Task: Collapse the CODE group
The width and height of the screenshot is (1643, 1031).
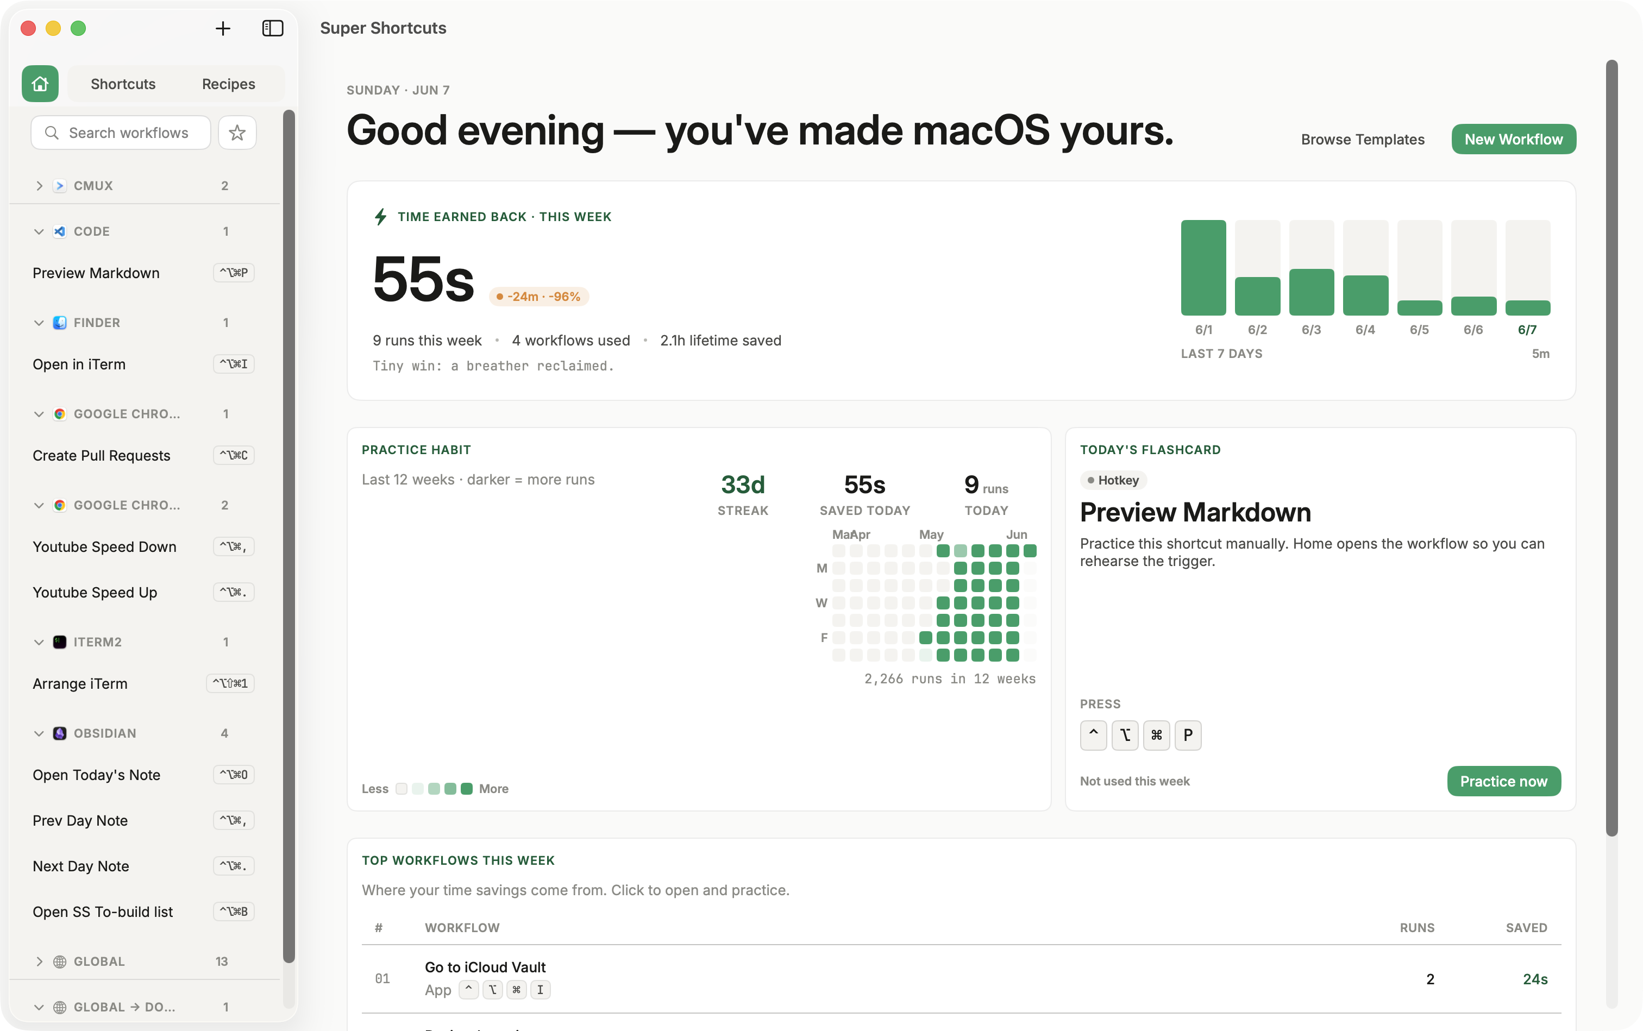Action: click(39, 231)
